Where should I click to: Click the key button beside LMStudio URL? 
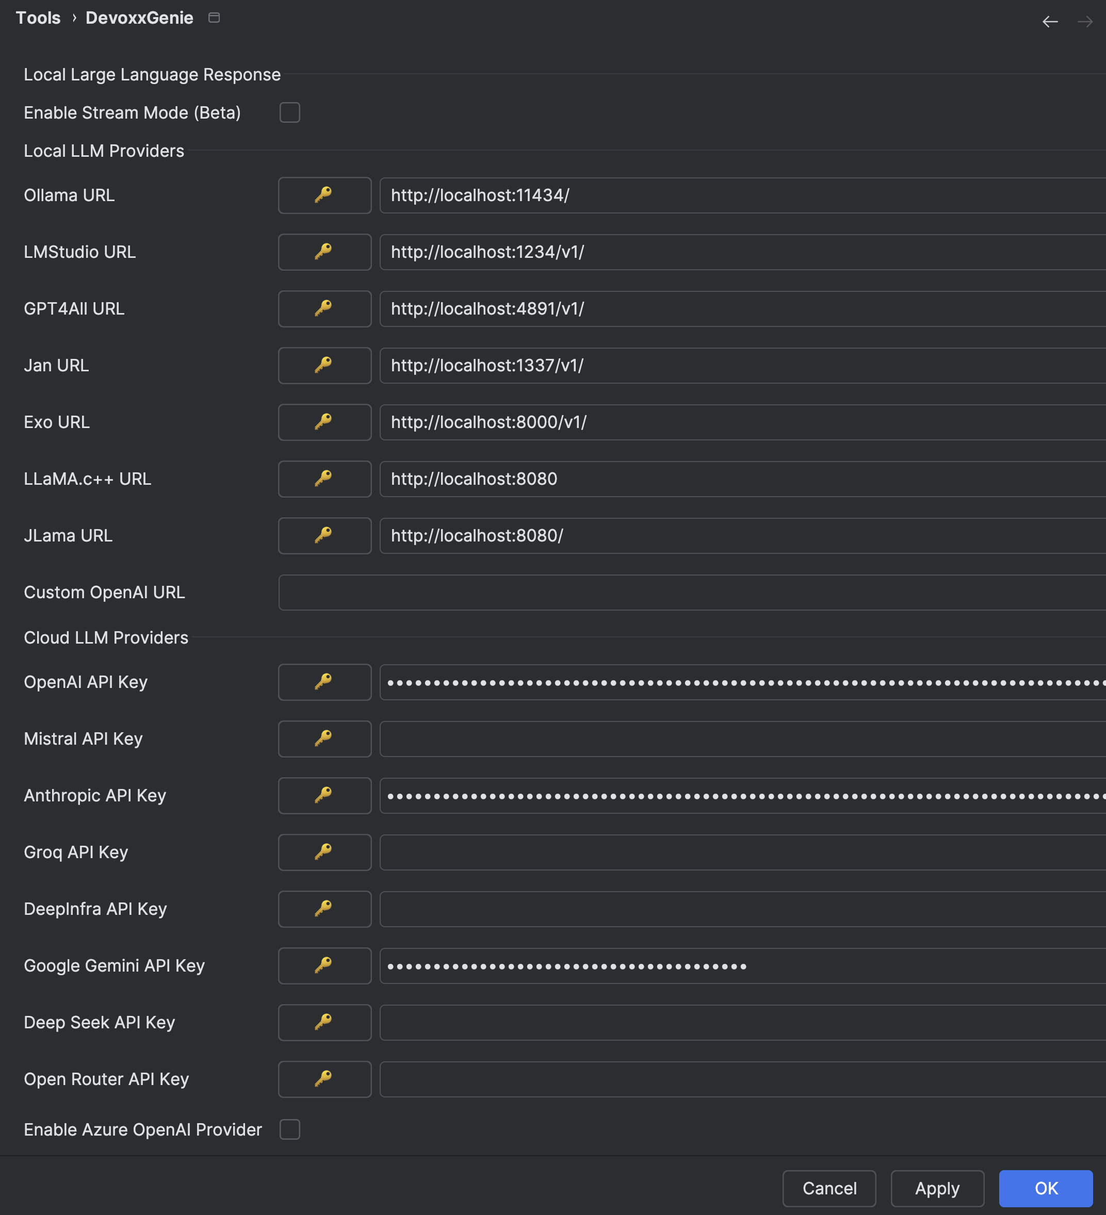324,252
